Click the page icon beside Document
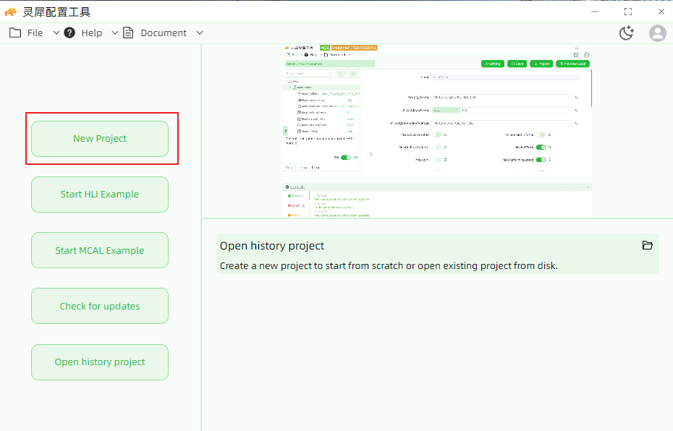The height and width of the screenshot is (431, 673). pyautogui.click(x=128, y=33)
